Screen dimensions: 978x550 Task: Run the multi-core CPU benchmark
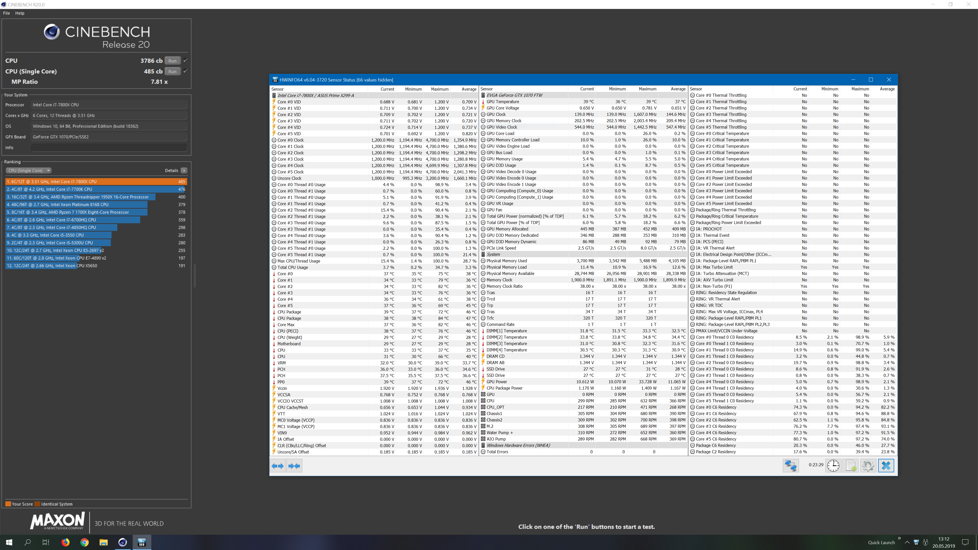pyautogui.click(x=172, y=61)
